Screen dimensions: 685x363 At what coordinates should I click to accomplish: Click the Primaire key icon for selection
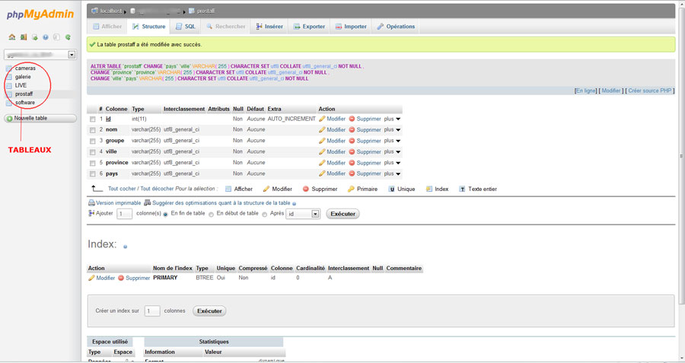(351, 189)
